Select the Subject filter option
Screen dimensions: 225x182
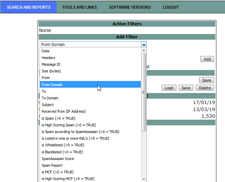tap(91, 105)
